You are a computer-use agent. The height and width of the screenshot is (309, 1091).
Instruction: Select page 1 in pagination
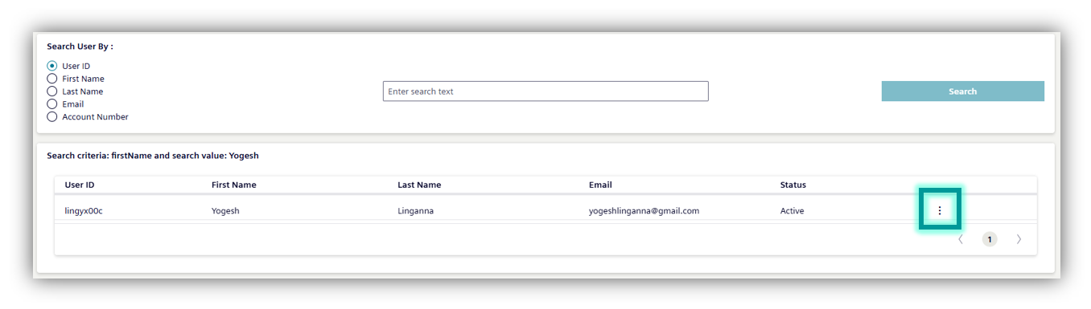click(x=990, y=239)
